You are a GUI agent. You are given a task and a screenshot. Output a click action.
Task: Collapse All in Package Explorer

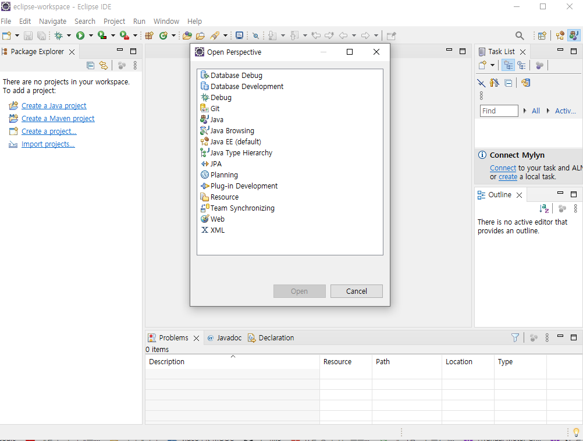pyautogui.click(x=90, y=66)
